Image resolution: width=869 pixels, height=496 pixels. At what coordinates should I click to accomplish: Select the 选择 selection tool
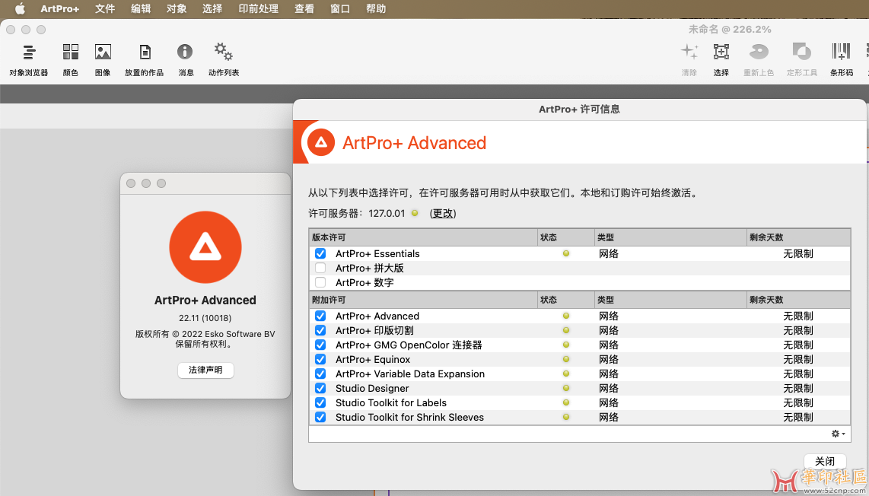721,60
